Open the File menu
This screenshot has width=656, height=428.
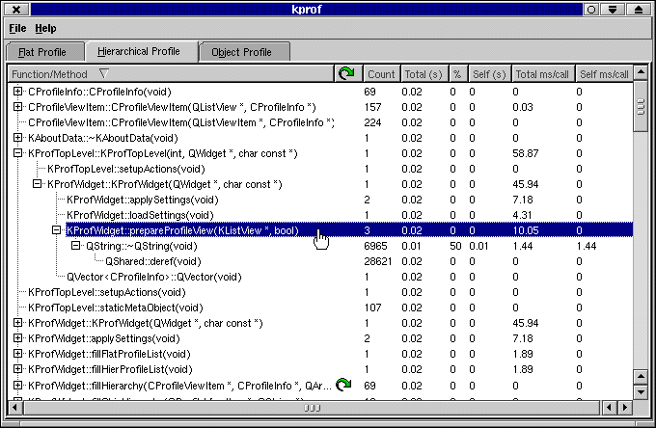17,28
